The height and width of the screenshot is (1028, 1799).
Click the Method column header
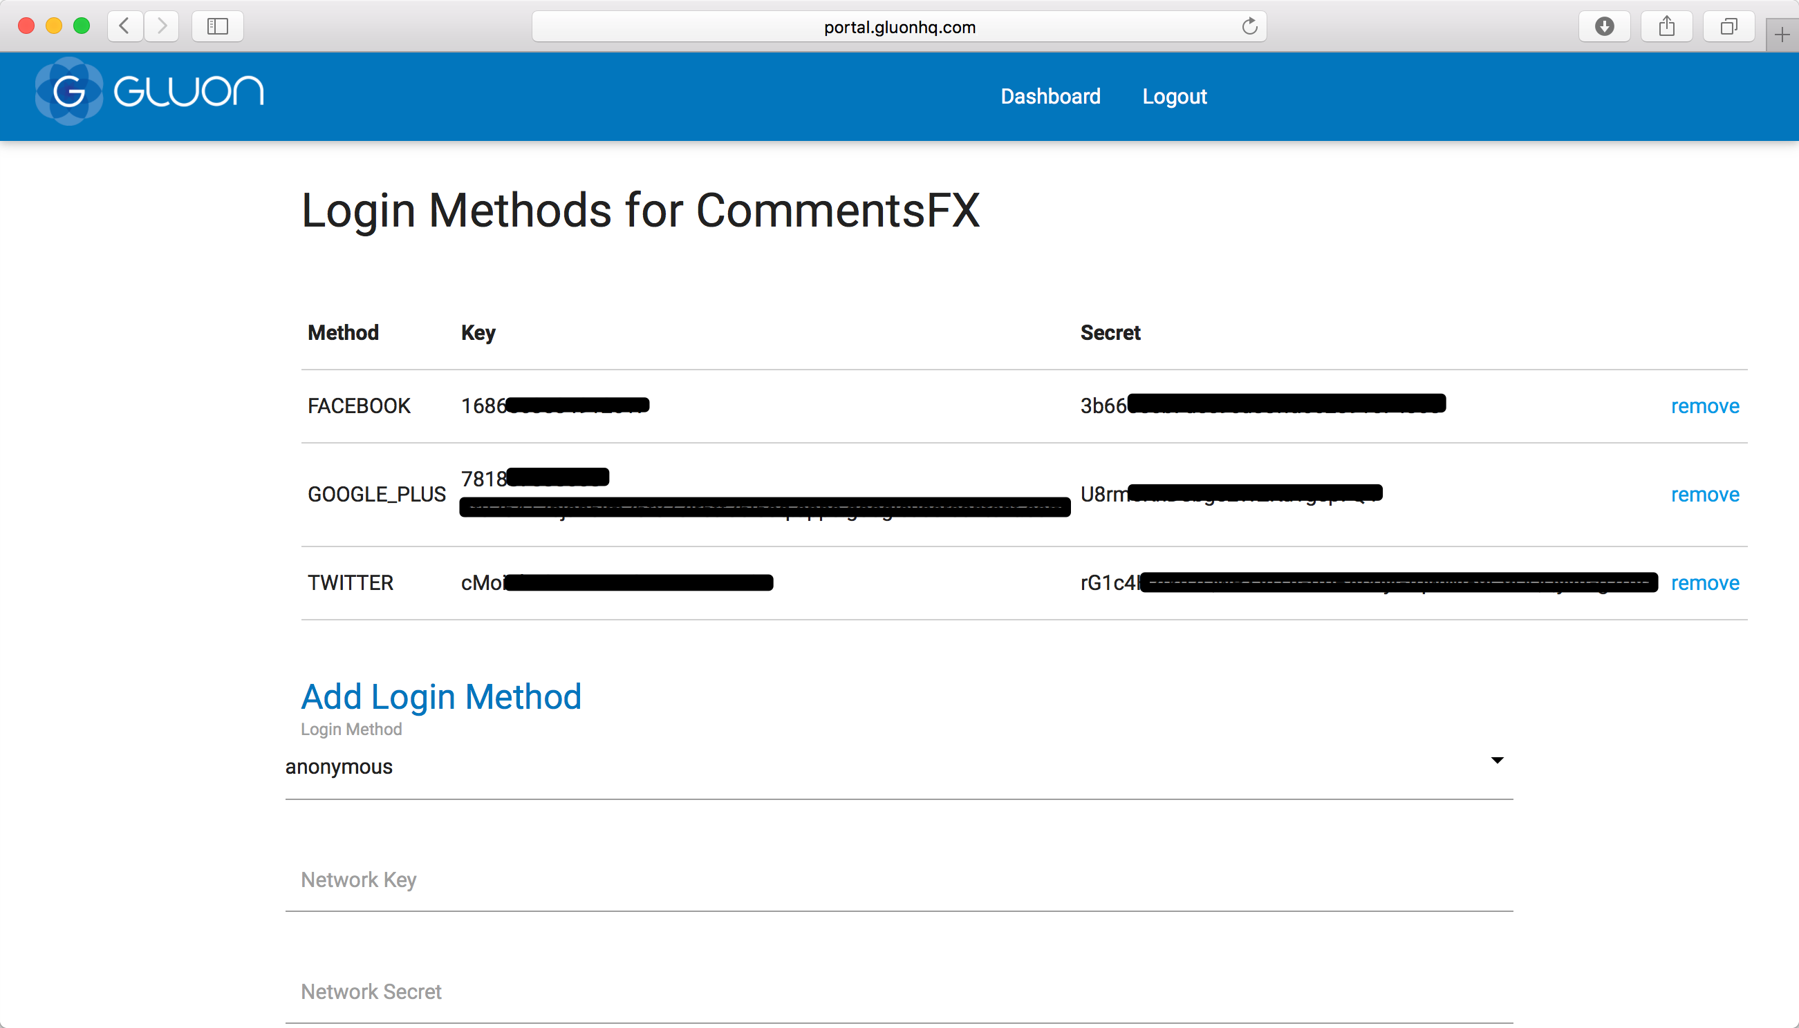pos(344,332)
